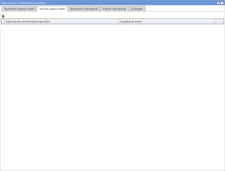225x171 pixels.
Task: Click divider between row selector and Datenschutz column
Action: [5, 22]
